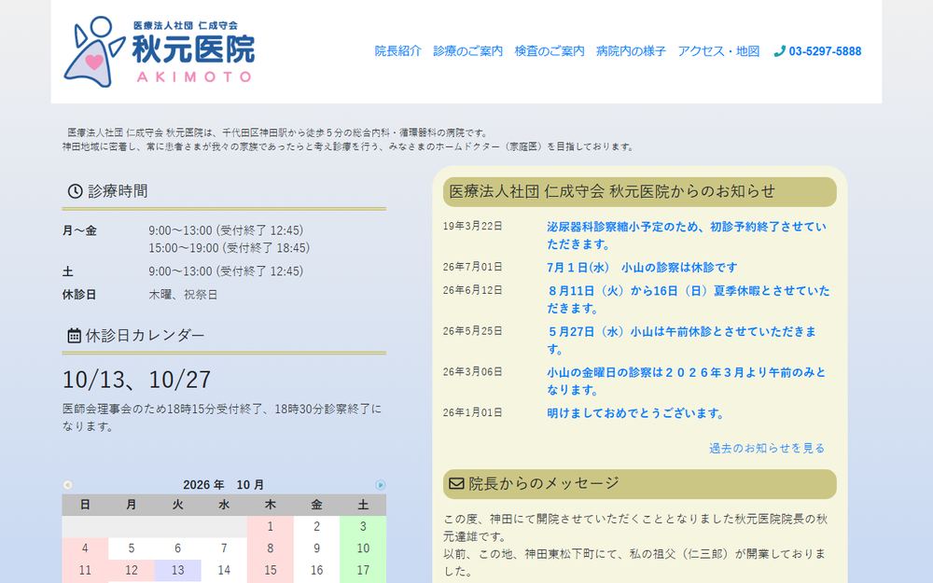Open the 院長紹介 menu item
The height and width of the screenshot is (583, 933).
[397, 51]
